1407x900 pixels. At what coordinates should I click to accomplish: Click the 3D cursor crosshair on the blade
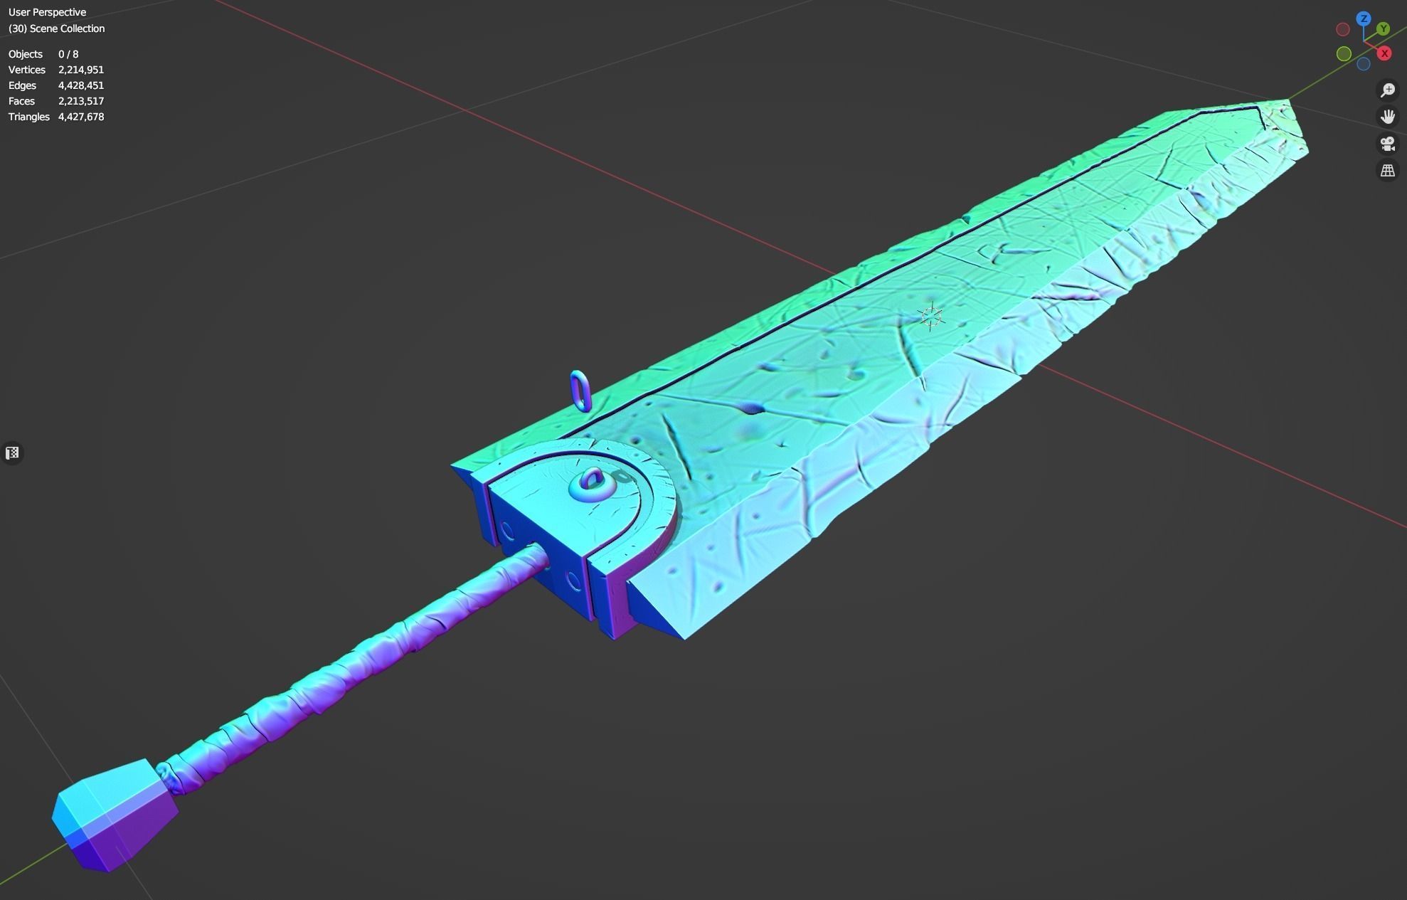click(931, 317)
